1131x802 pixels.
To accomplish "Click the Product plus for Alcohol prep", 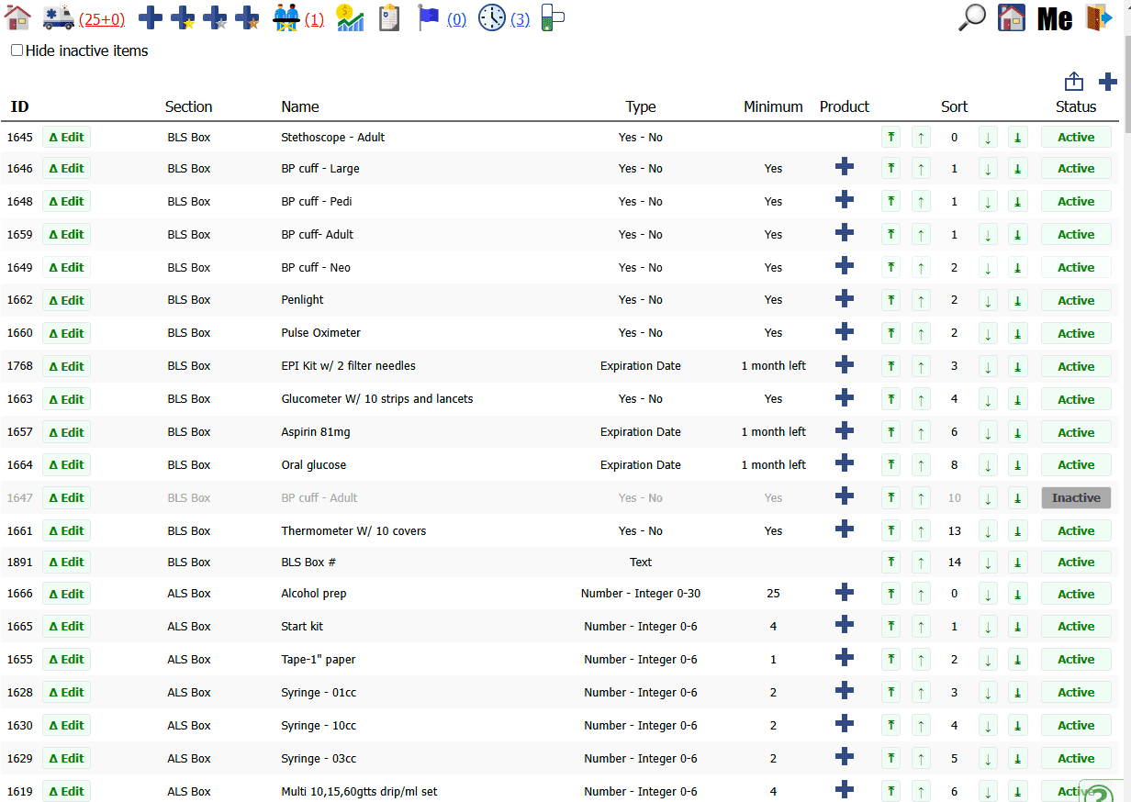I will coord(845,593).
